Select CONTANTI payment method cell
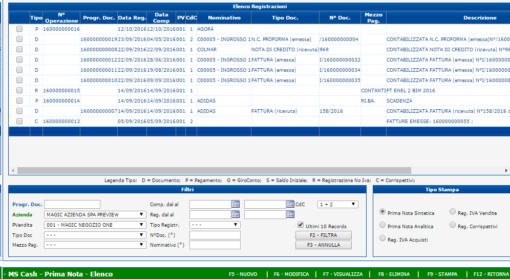This screenshot has width=510, height=279. coord(373,91)
